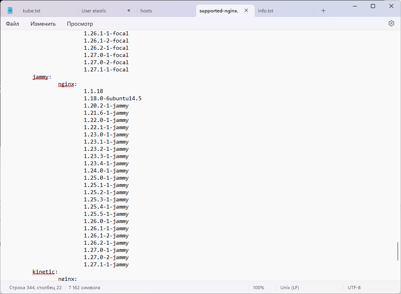Click the Unix (LF) line ending indicator

pos(290,288)
